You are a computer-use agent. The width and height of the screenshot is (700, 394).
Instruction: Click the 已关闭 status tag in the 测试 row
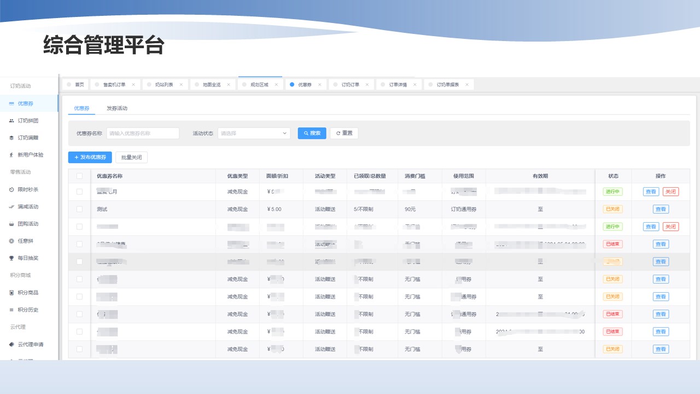pyautogui.click(x=613, y=209)
